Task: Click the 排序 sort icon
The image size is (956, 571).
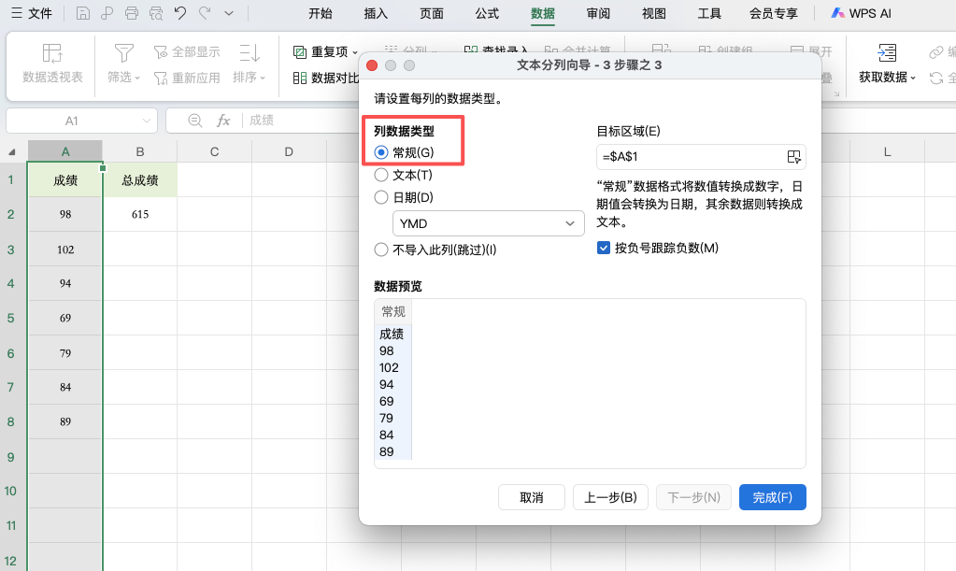Action: tap(250, 53)
